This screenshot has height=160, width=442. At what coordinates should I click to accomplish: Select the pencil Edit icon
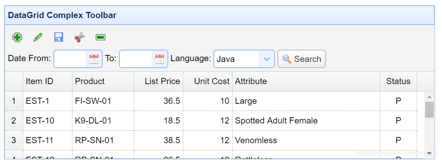[38, 37]
